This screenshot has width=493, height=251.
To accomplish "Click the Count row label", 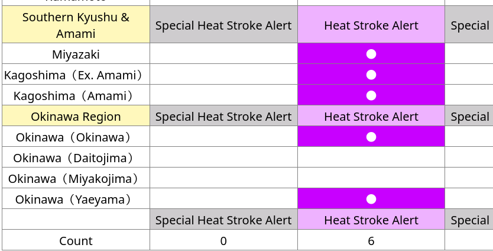I will tap(76, 241).
